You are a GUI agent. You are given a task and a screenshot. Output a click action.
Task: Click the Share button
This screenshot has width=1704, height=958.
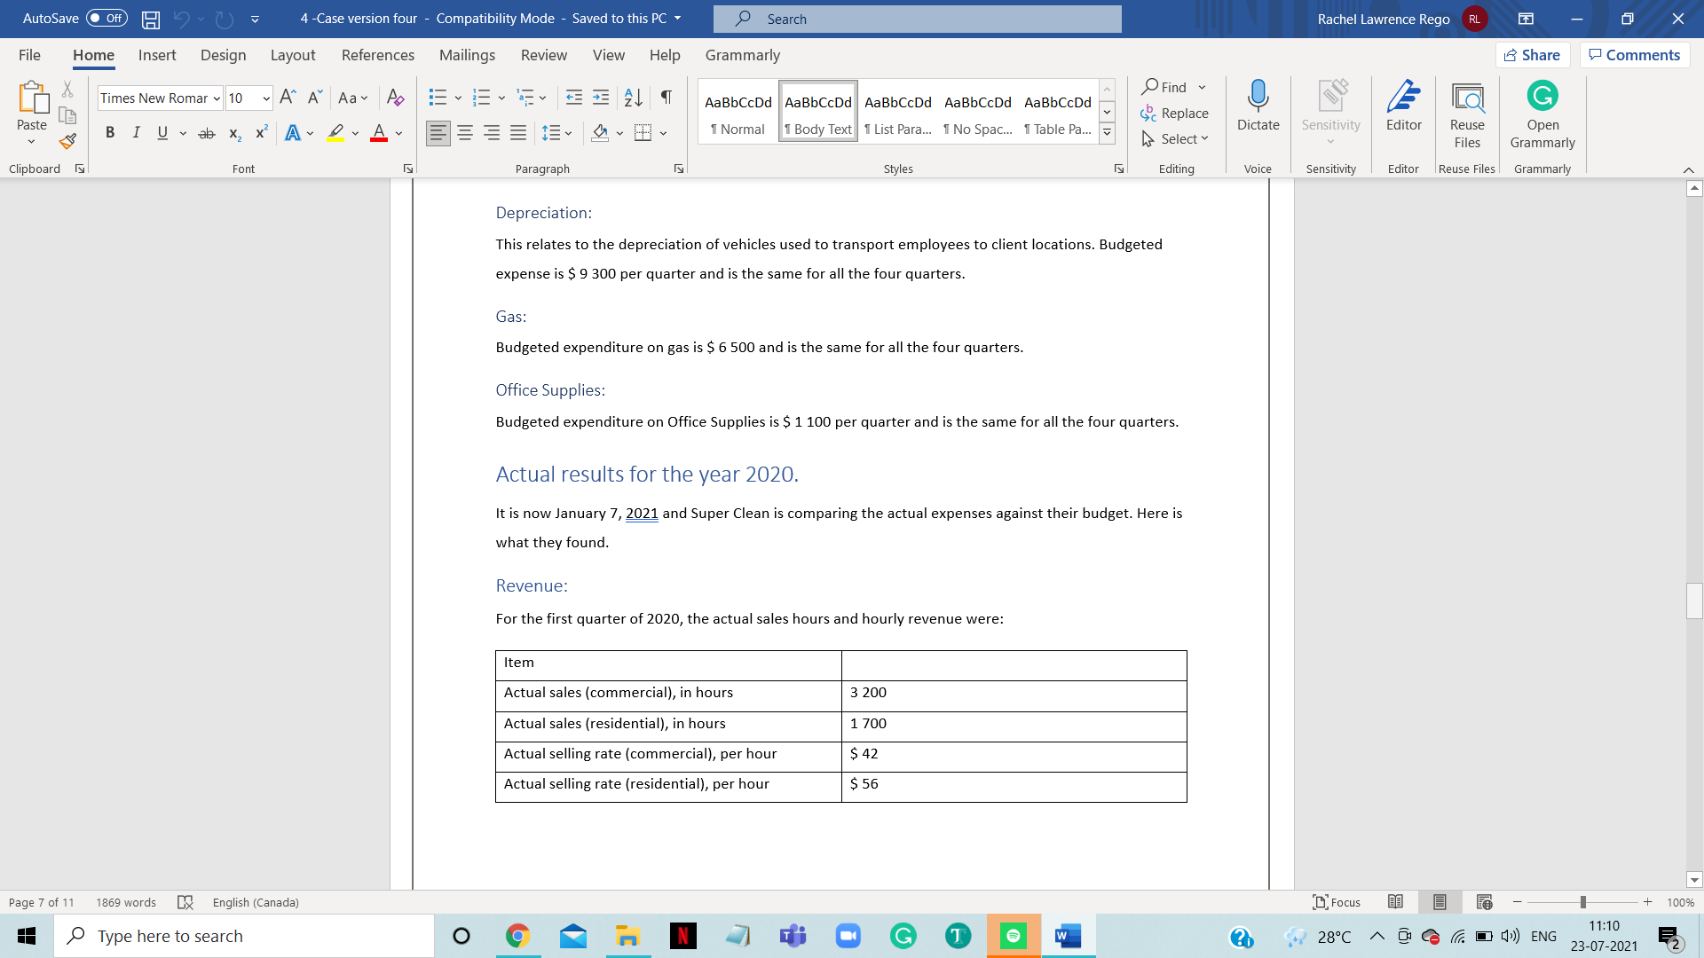pos(1533,54)
